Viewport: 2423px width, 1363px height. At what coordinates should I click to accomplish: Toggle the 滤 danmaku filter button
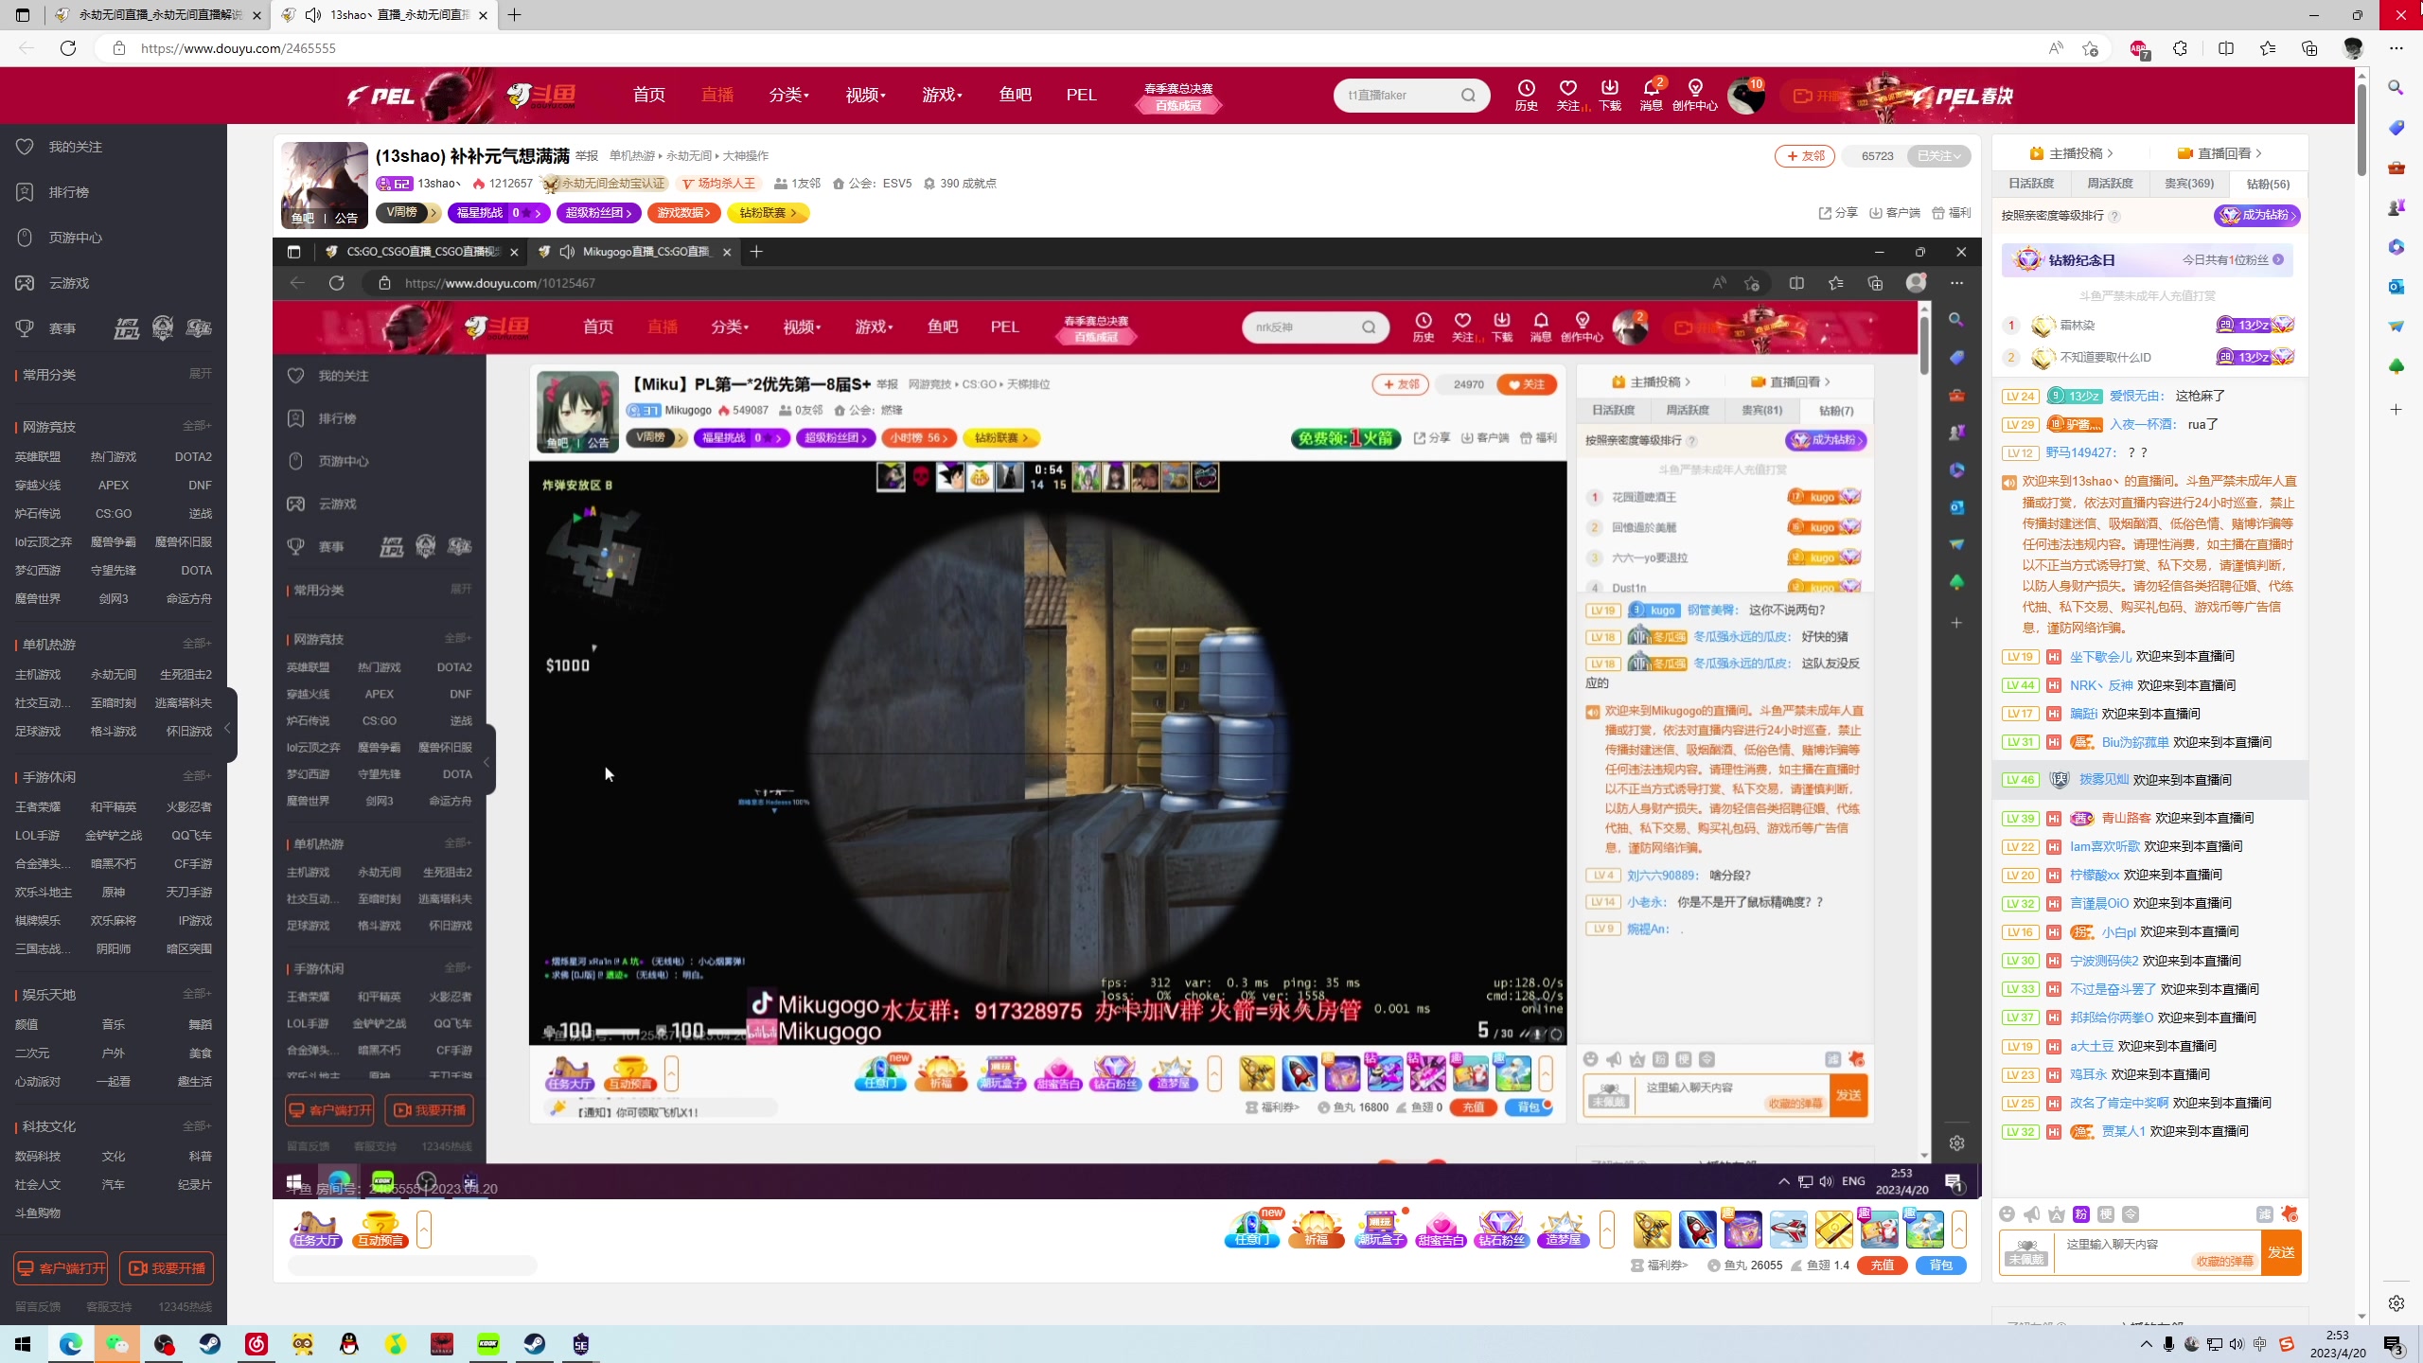pyautogui.click(x=2264, y=1214)
